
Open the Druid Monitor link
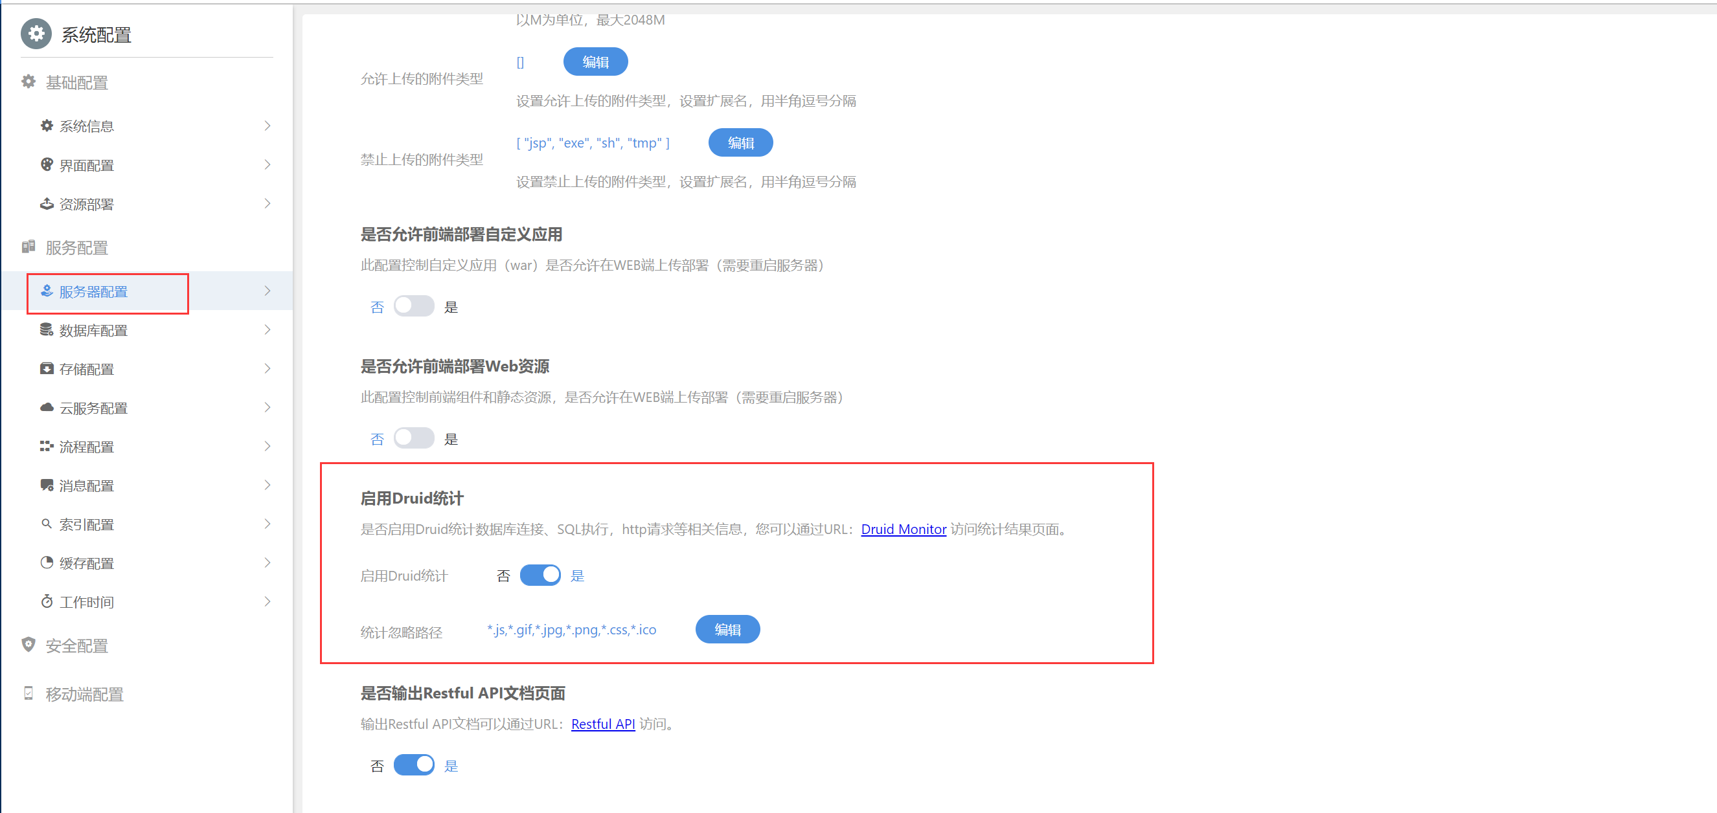click(x=903, y=529)
